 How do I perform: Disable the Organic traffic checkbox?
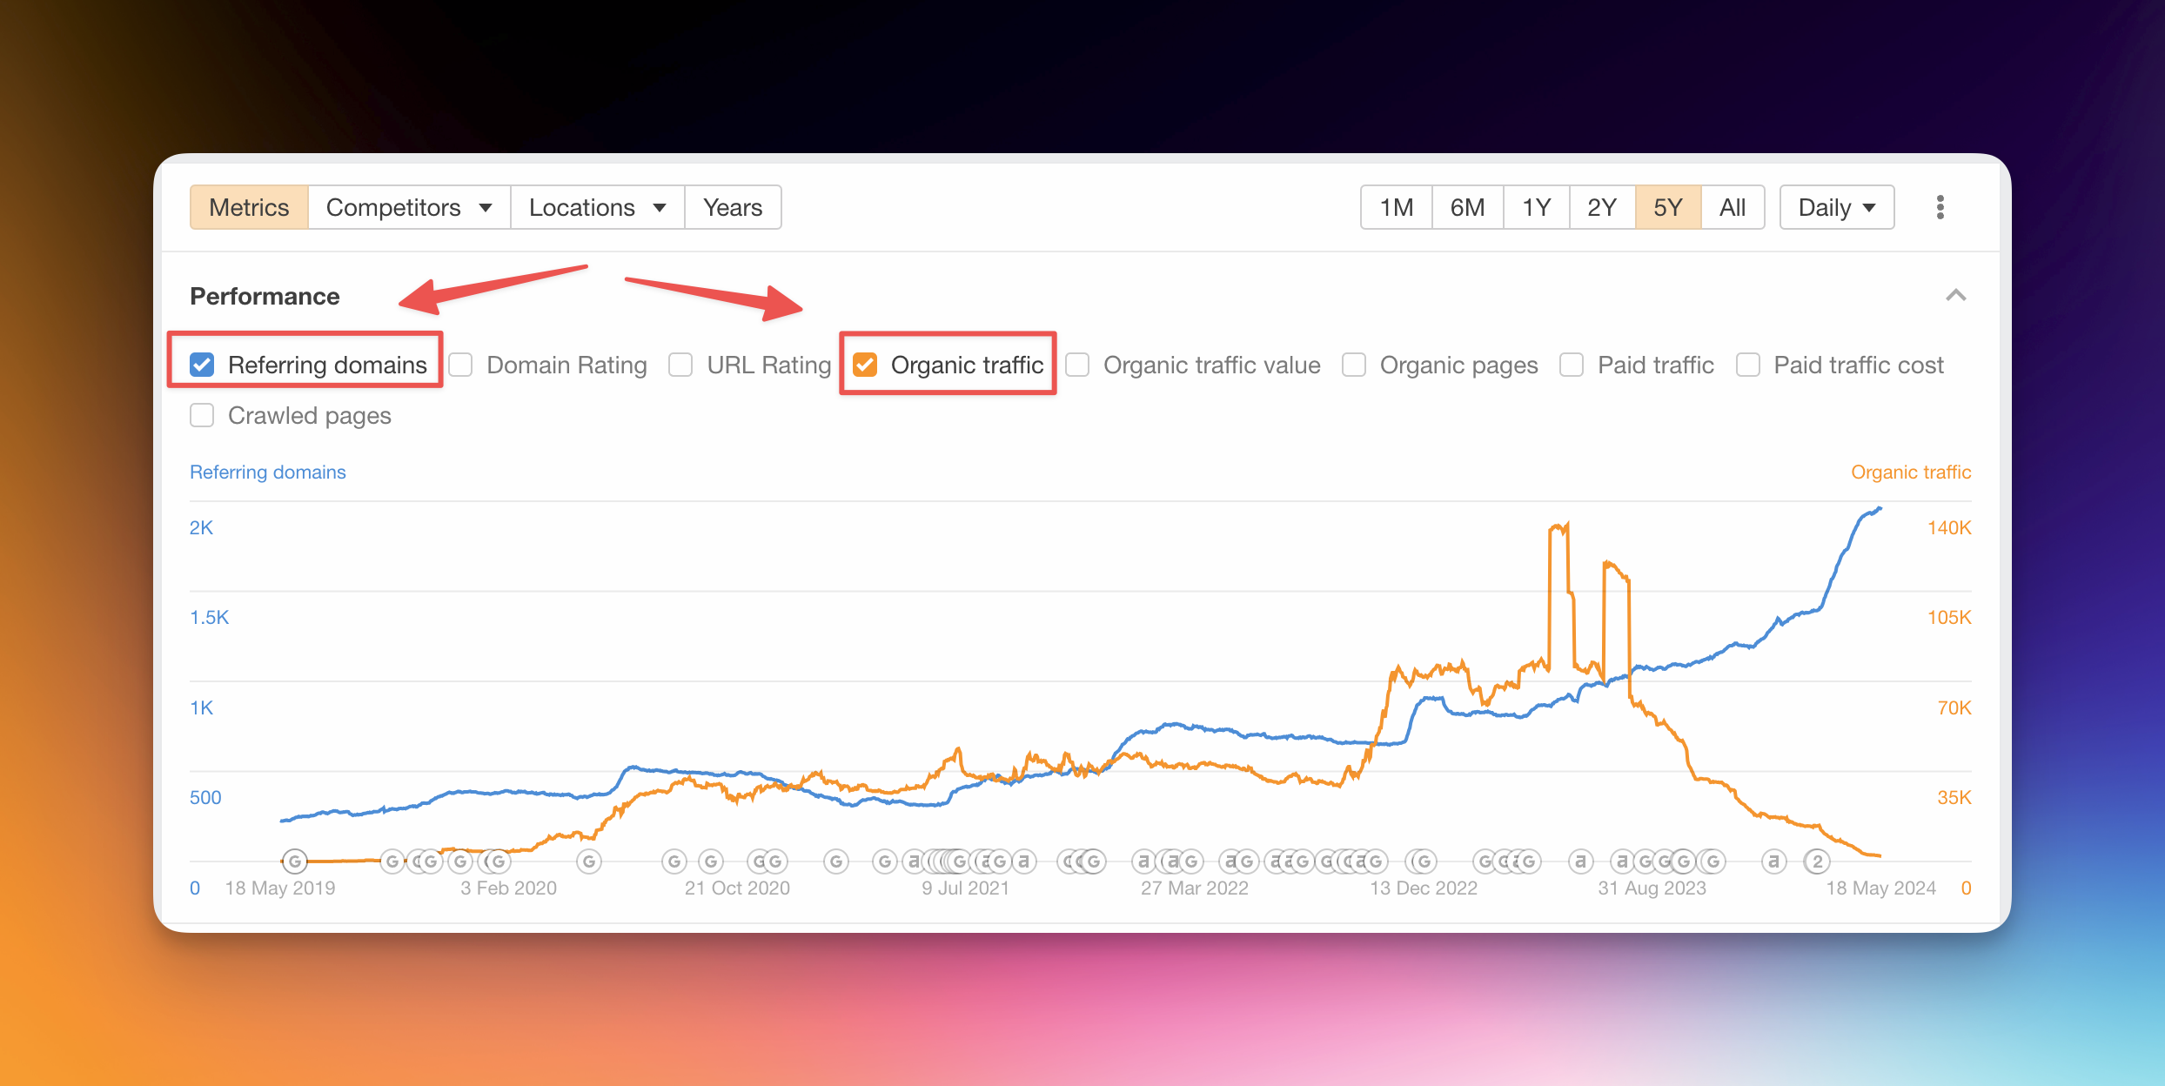tap(865, 365)
